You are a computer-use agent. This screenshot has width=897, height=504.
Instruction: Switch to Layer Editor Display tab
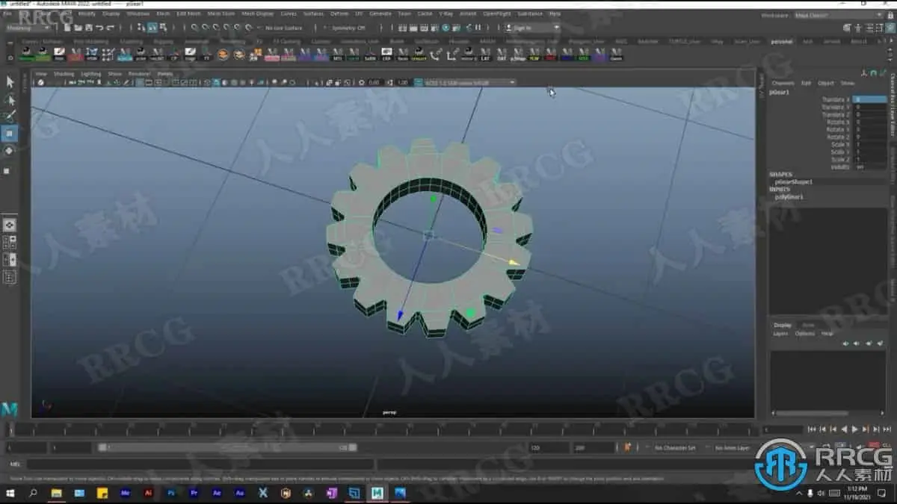[x=783, y=325]
